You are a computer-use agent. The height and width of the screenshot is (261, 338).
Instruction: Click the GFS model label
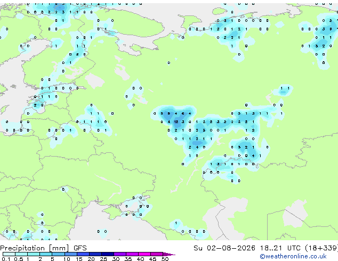[80, 248]
